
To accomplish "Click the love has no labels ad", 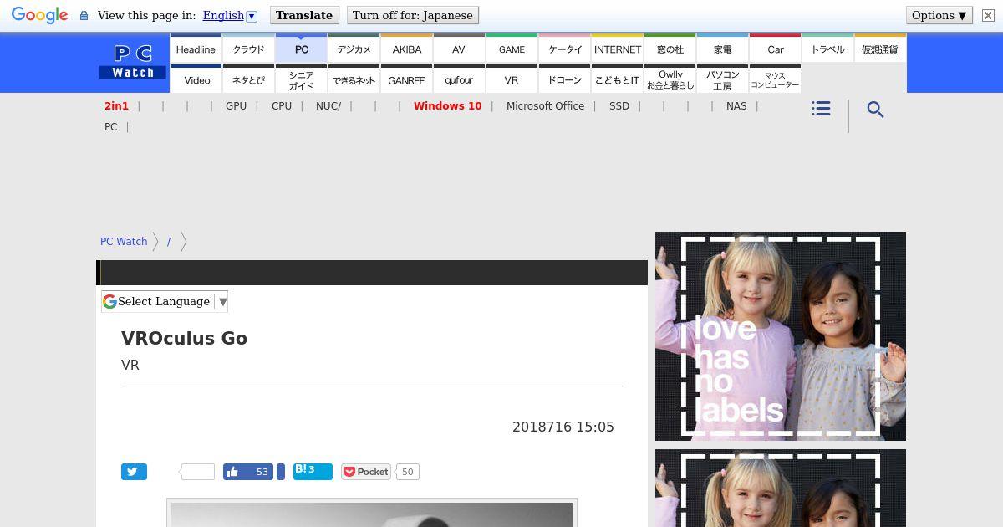I will (781, 336).
